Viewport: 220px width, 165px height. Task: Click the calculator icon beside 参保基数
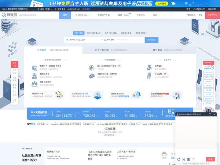tap(105, 40)
